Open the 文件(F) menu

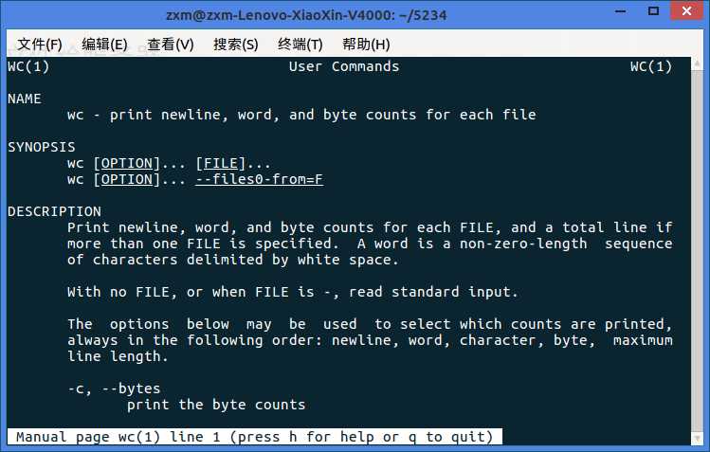pyautogui.click(x=40, y=45)
